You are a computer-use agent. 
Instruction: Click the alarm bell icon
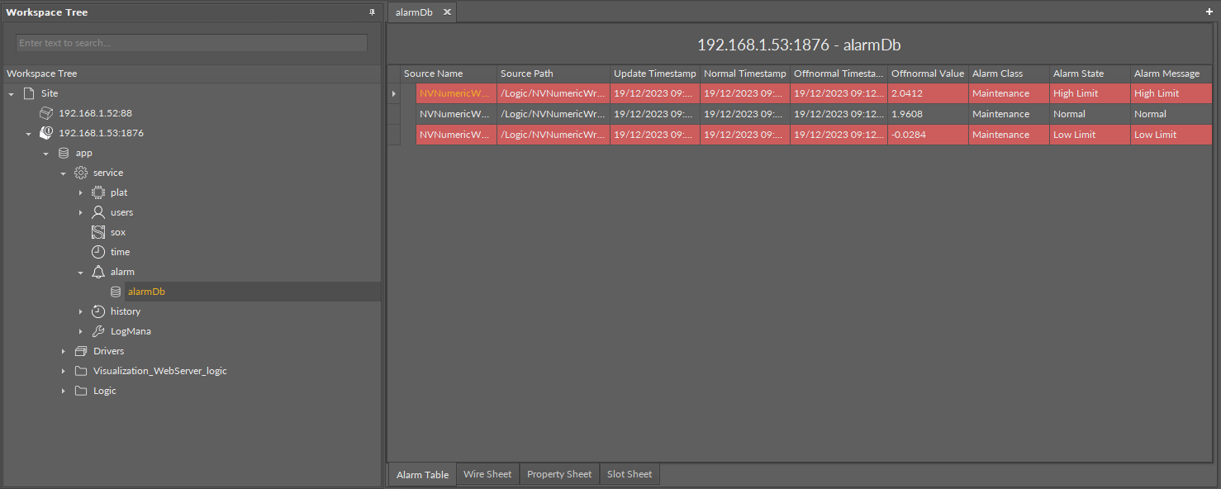click(97, 271)
